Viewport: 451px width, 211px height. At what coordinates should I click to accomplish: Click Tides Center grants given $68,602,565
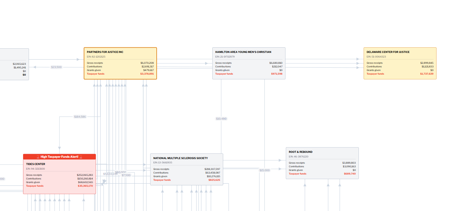pyautogui.click(x=85, y=182)
